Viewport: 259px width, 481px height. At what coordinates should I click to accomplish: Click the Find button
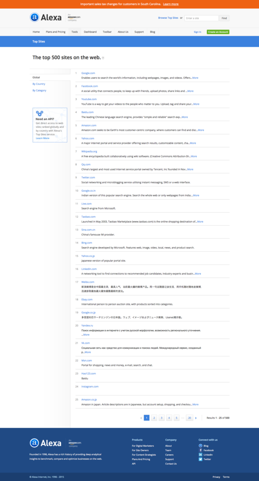coord(224,18)
